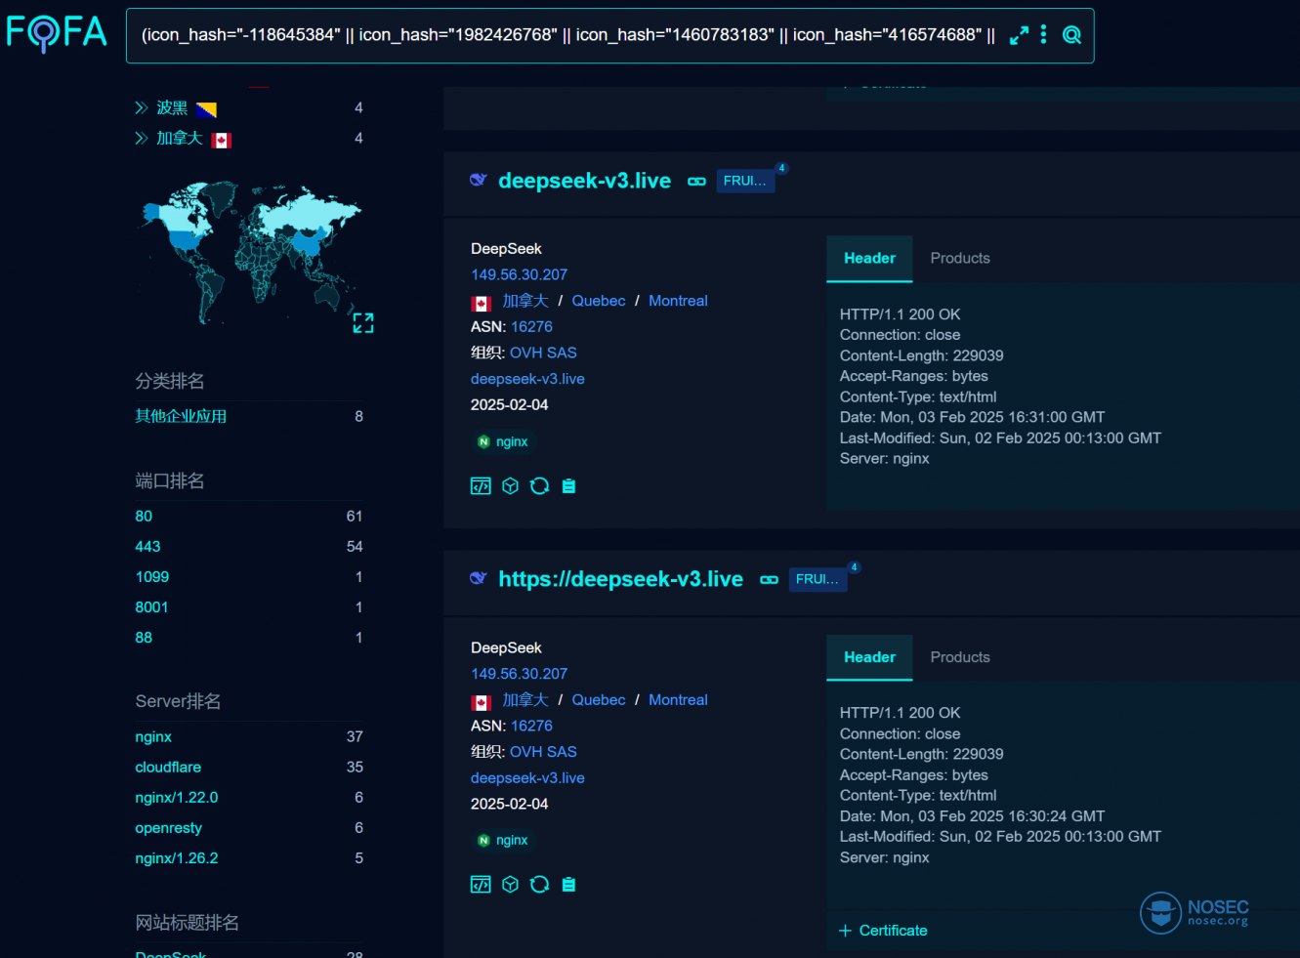The height and width of the screenshot is (958, 1300).
Task: Filter by server openresty
Action: (169, 827)
